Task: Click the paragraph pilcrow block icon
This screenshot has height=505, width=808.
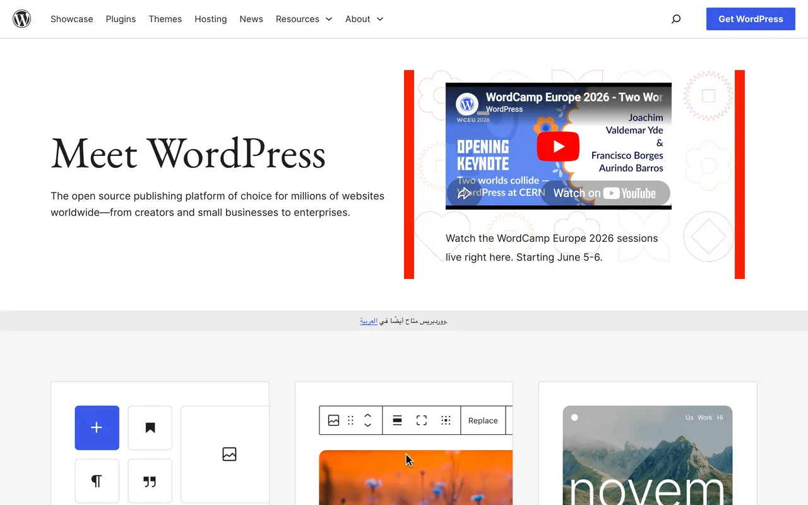Action: (97, 481)
